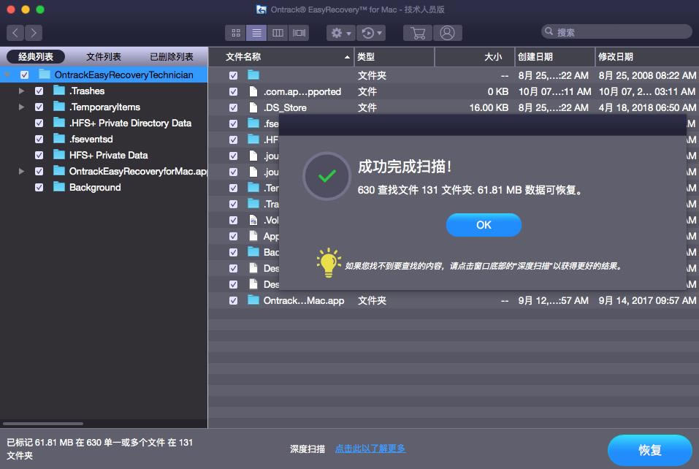Screen dimensions: 699x469
Task: Uncheck the HFS+ Private Data checkbox
Action: [x=39, y=155]
